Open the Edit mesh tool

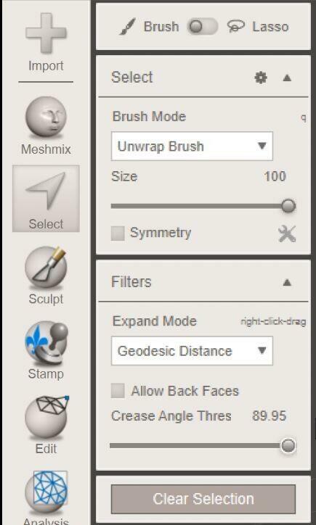(46, 424)
